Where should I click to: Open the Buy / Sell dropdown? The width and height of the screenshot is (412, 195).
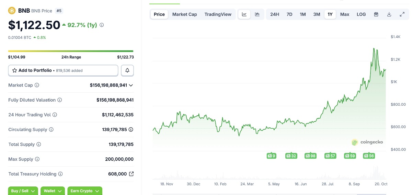click(23, 191)
